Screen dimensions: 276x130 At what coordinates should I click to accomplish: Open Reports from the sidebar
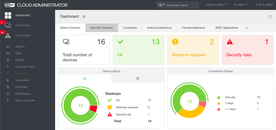click(x=20, y=47)
